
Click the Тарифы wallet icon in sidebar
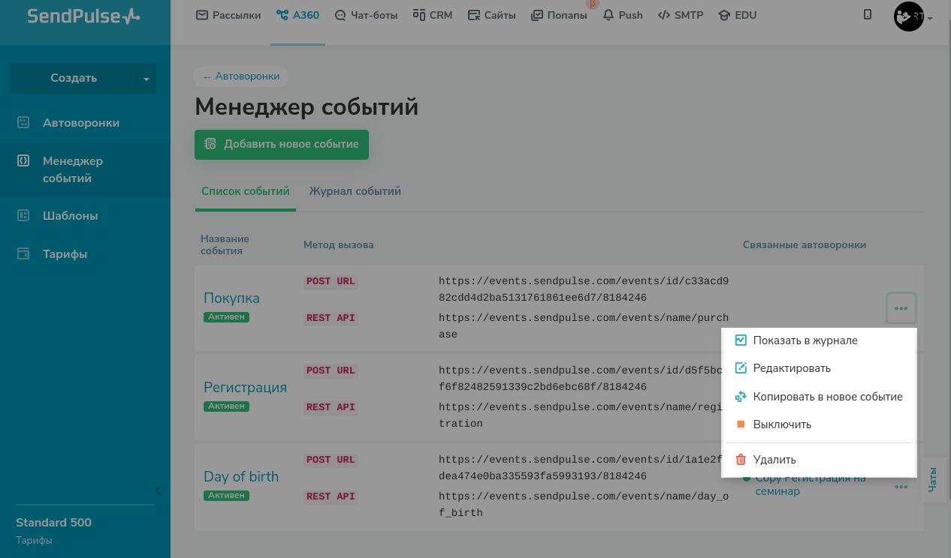pyautogui.click(x=23, y=254)
